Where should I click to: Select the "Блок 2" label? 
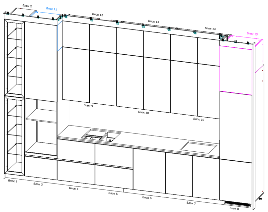coord(27,6)
